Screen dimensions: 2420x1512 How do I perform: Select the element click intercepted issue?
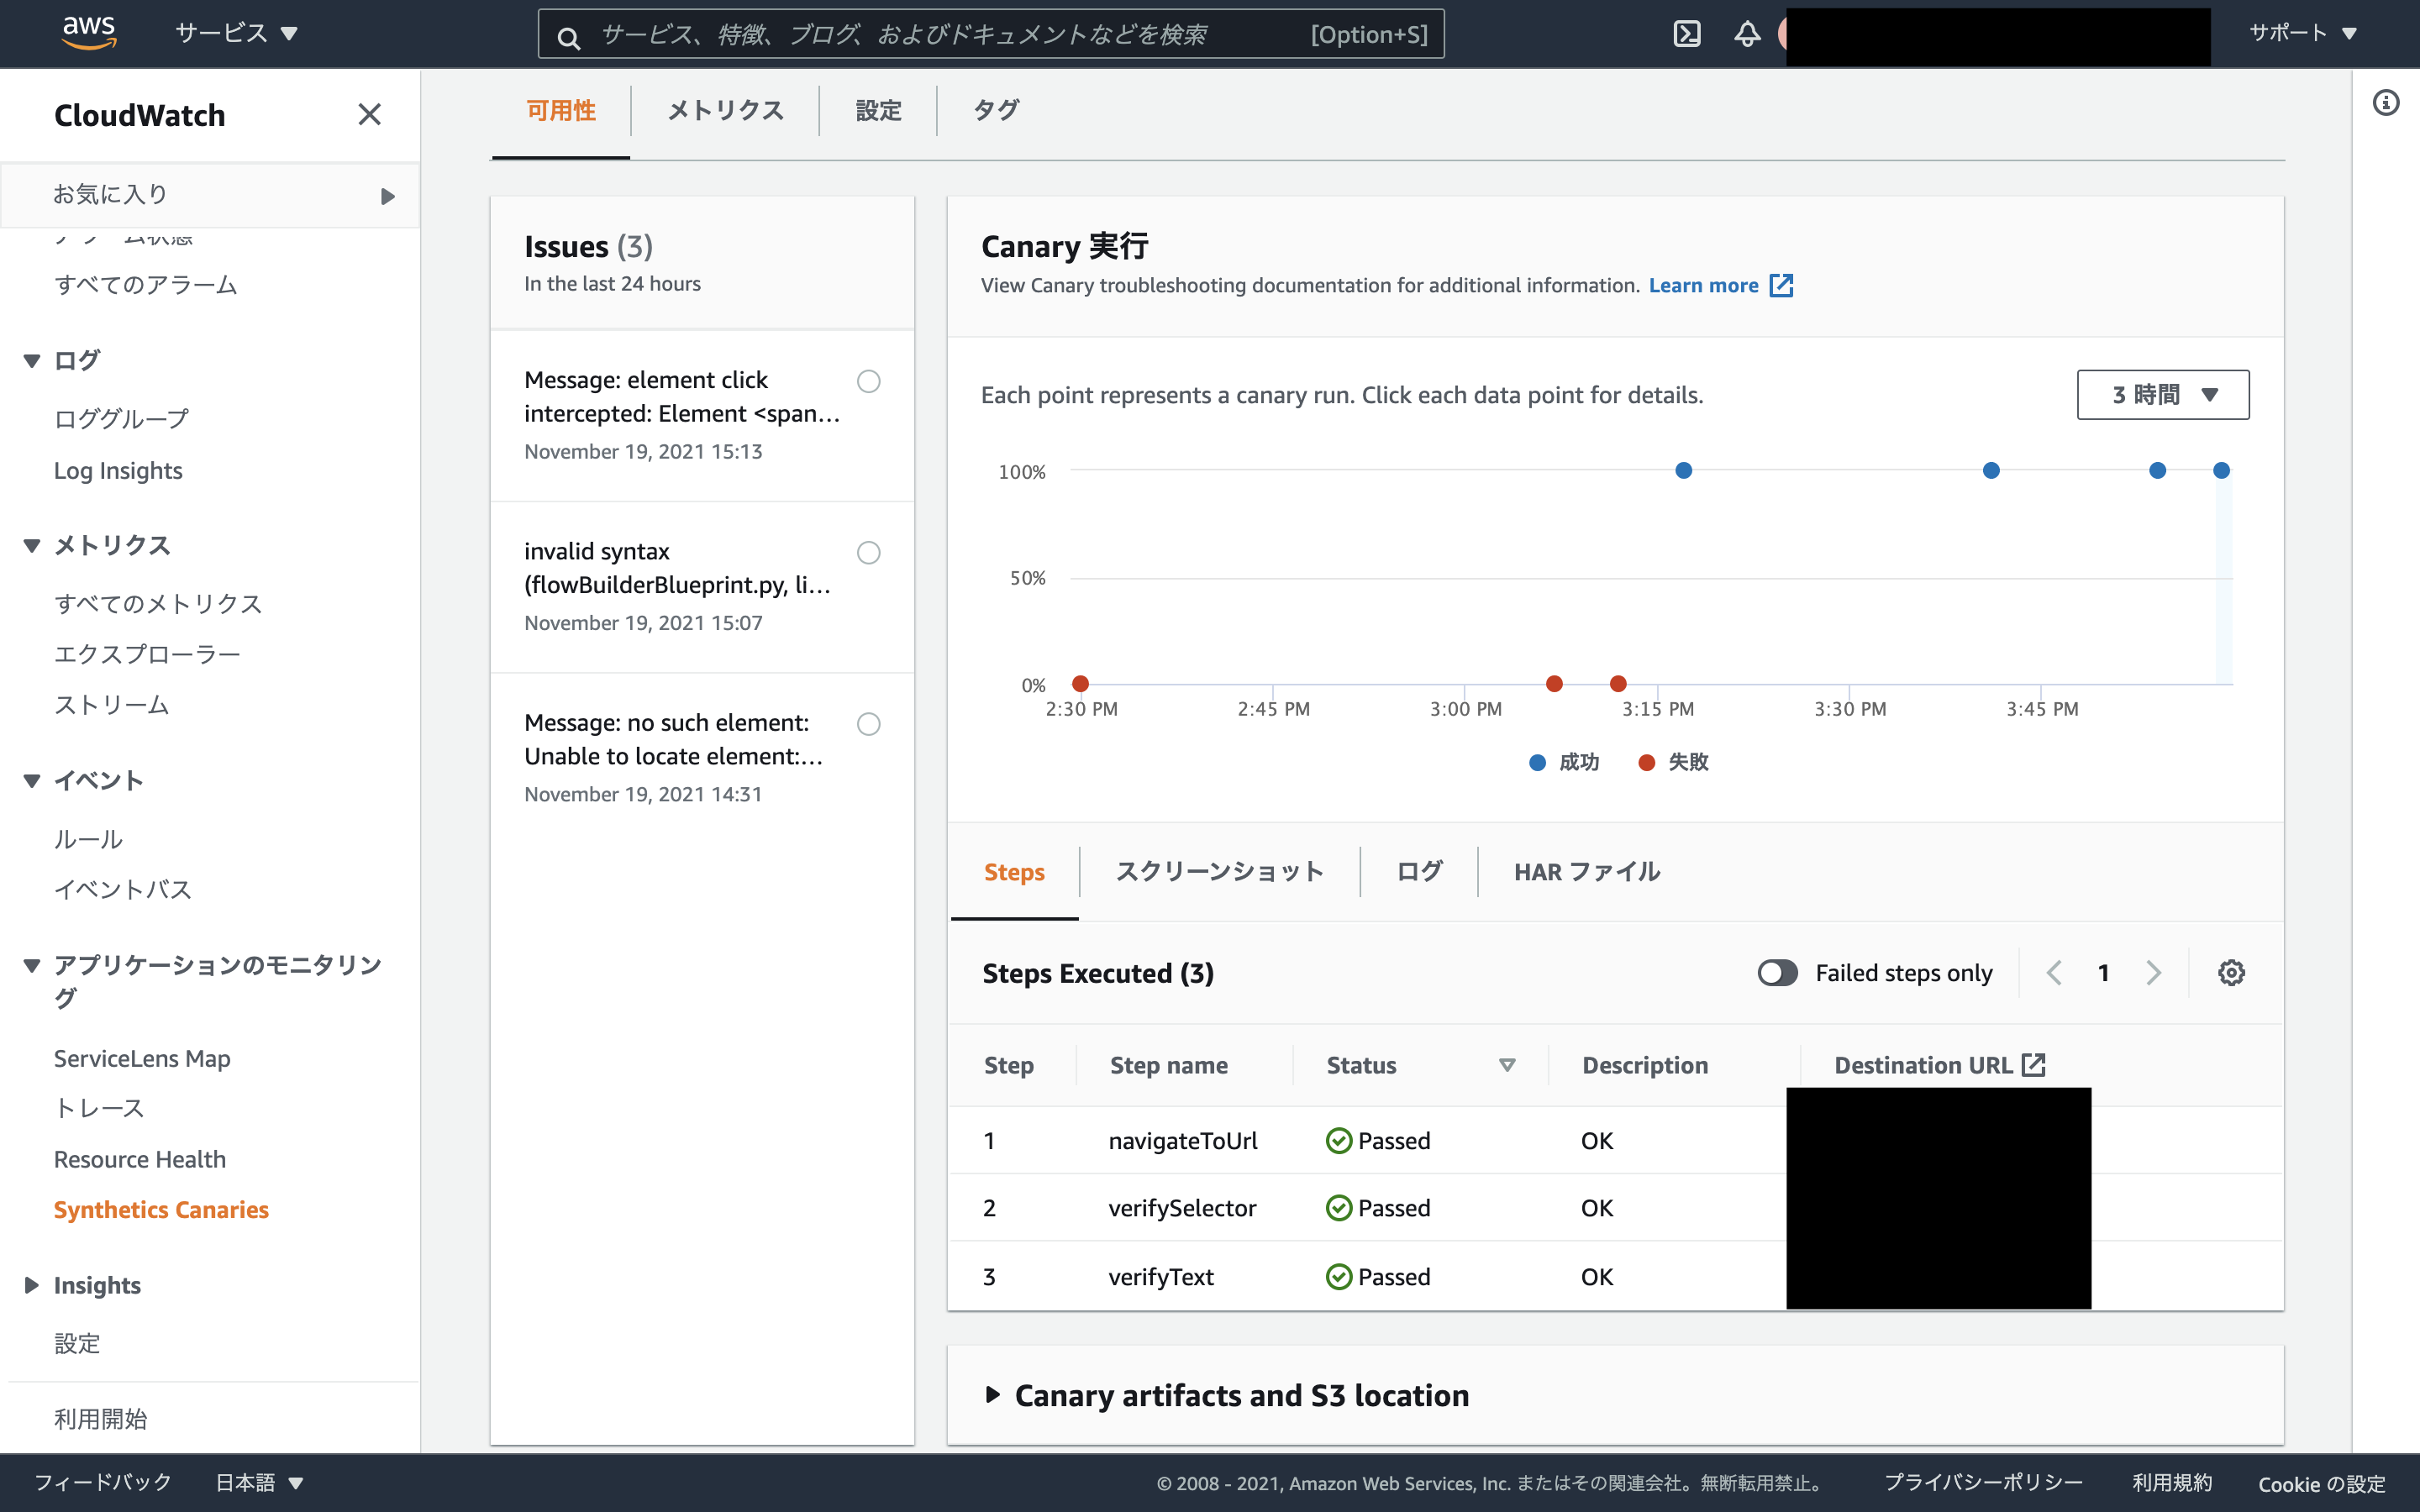tap(868, 382)
